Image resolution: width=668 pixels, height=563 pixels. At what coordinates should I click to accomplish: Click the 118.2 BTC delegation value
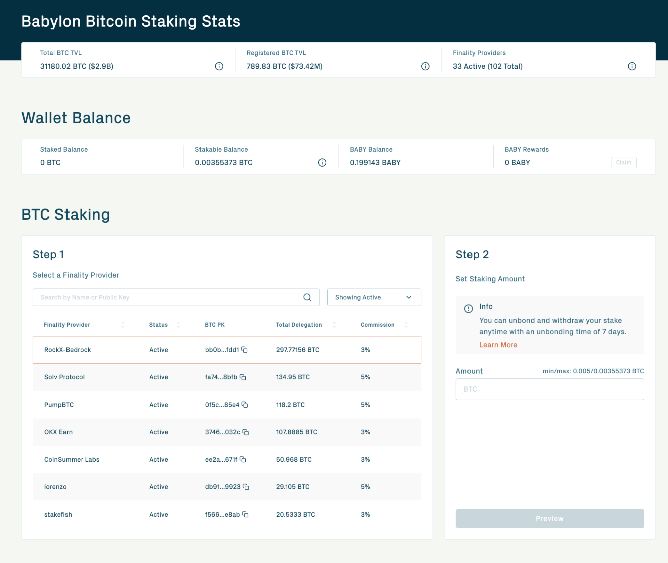tap(290, 405)
